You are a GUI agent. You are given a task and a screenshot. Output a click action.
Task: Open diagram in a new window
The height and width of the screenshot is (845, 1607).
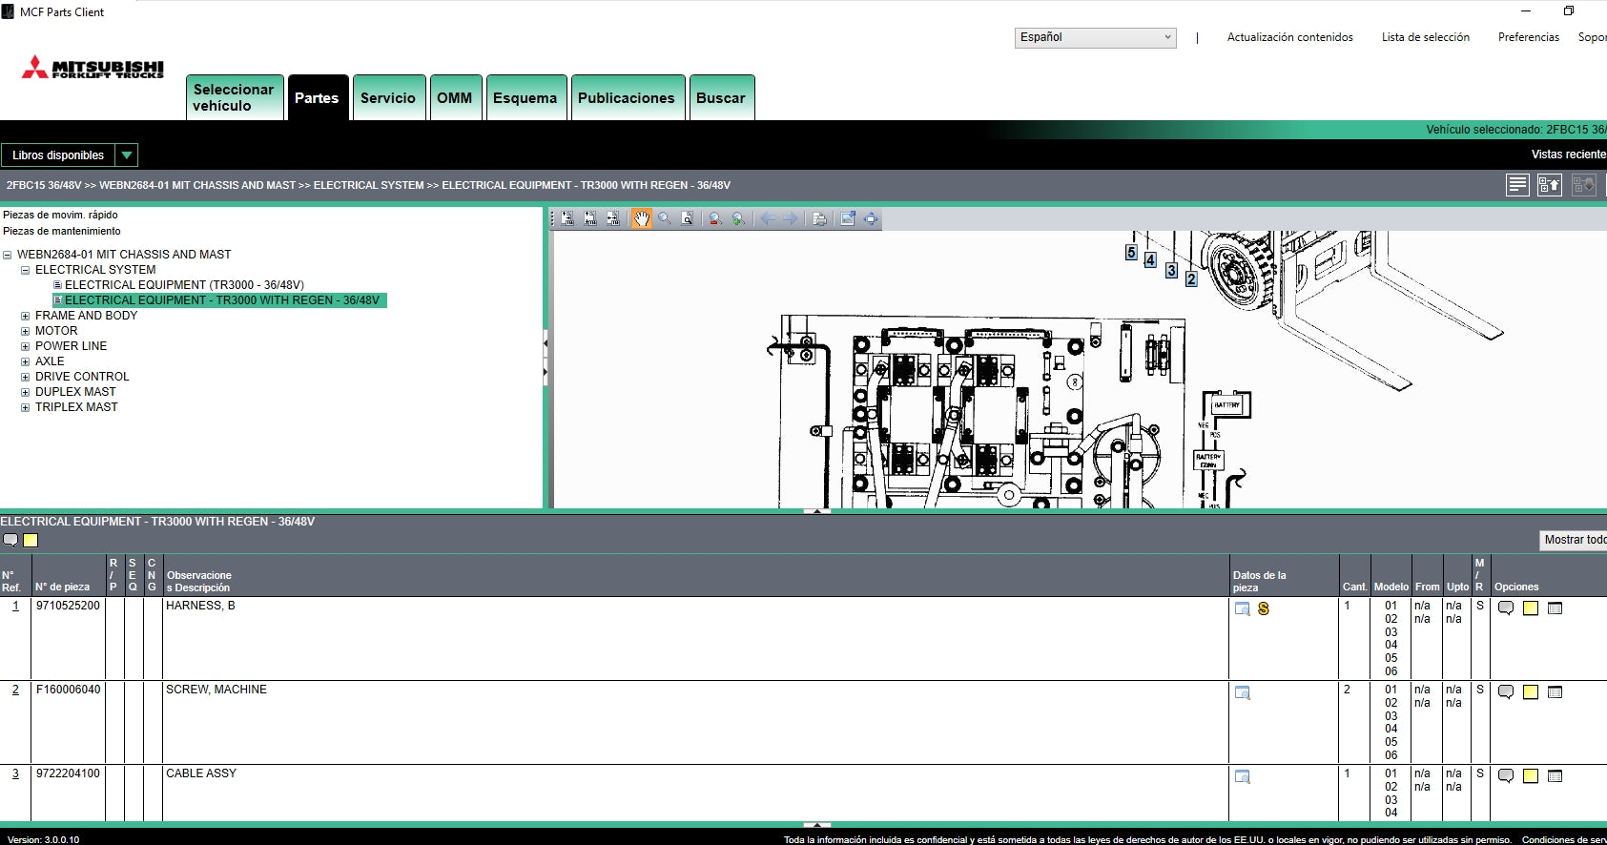[848, 218]
